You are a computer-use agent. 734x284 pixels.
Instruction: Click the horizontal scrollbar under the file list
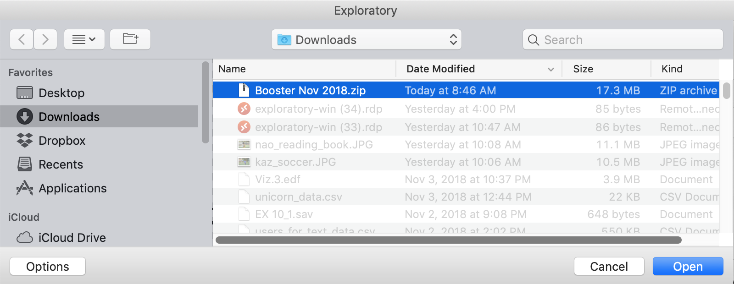448,240
